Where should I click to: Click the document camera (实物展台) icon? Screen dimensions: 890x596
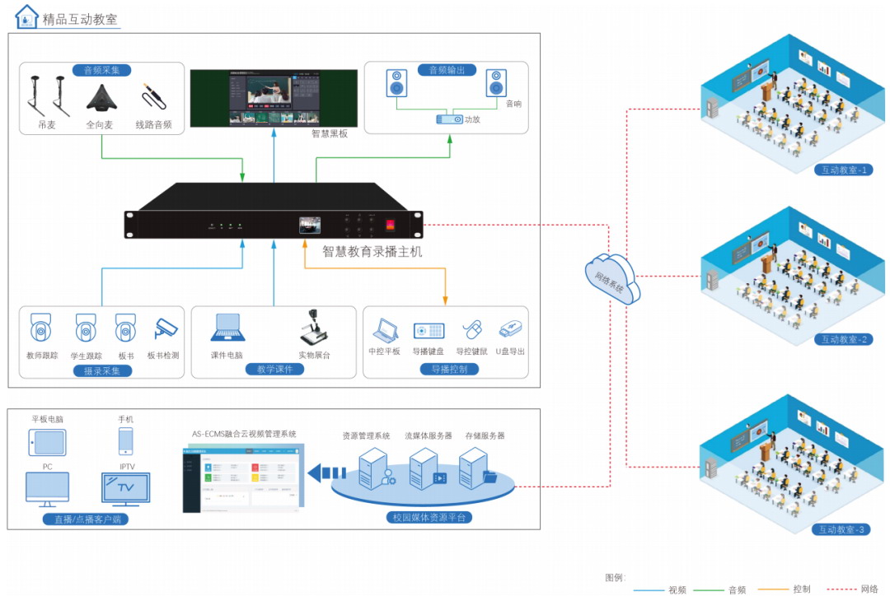[x=314, y=326]
